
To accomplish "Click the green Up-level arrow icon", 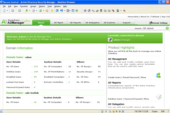I will pos(27,11).
